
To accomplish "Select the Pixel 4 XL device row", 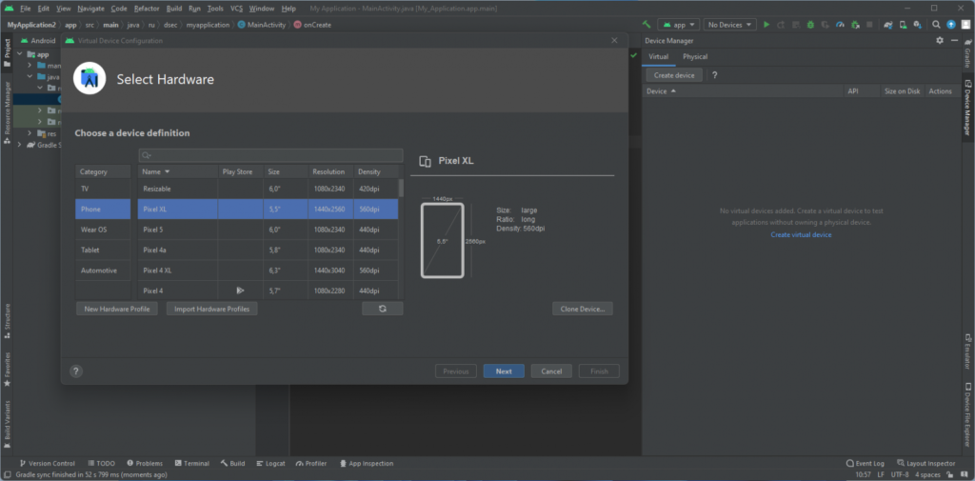I will tap(268, 271).
